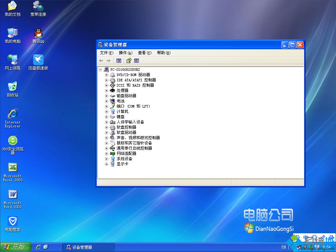336x252 pixels.
Task: Select the DVD/CD-ROM 驱动器 device icon
Action: click(113, 75)
